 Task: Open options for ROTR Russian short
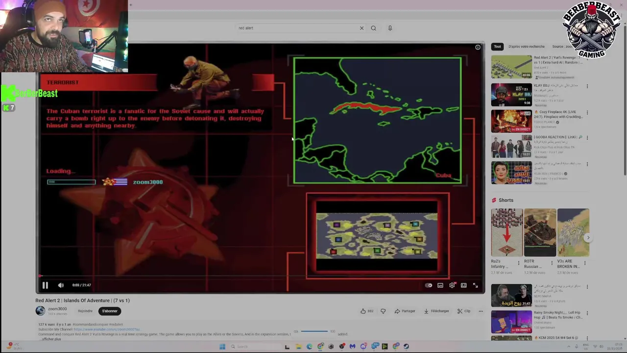[x=552, y=263]
